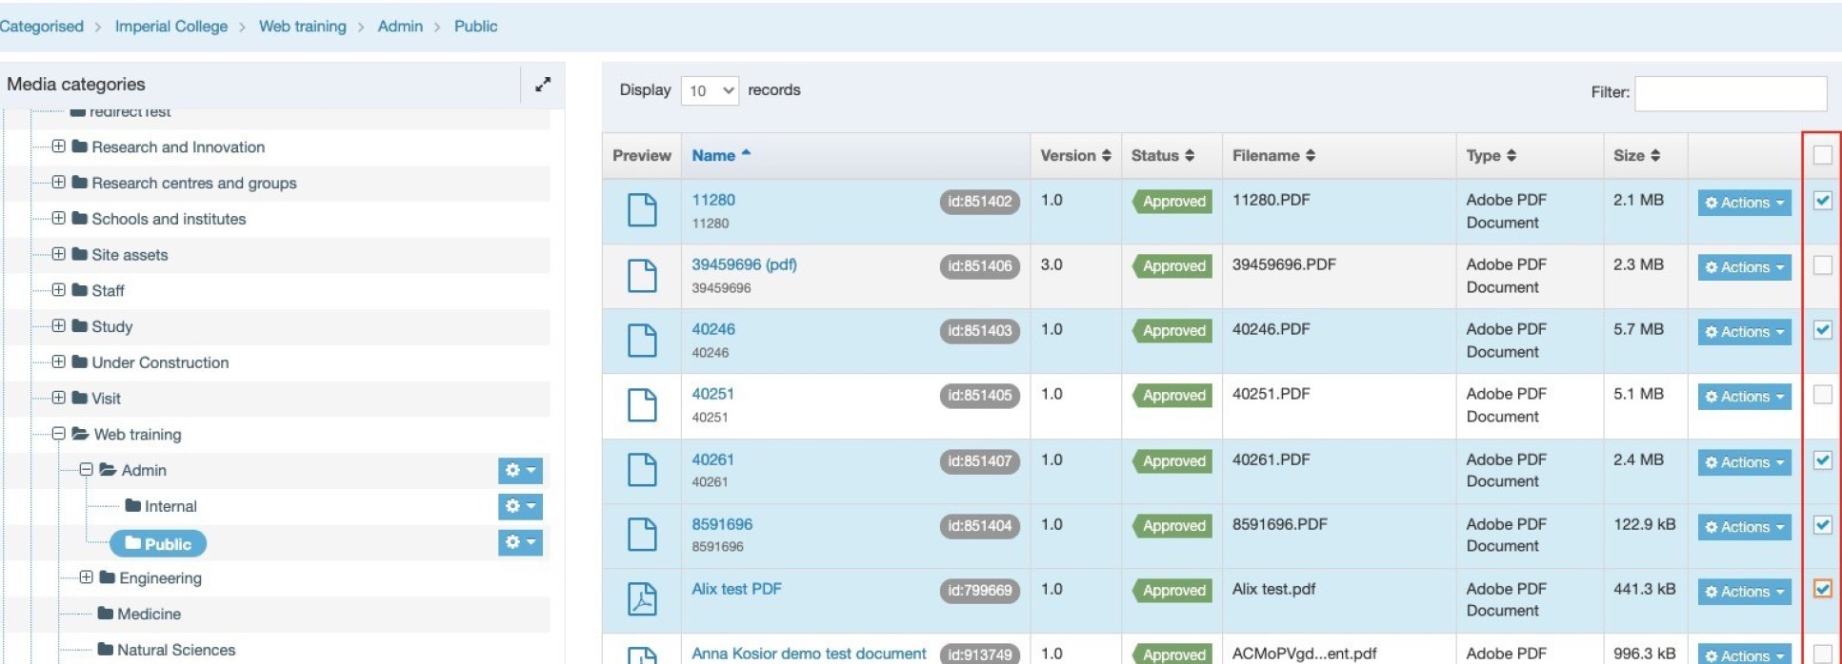Open the 8591696 file link
This screenshot has width=1842, height=664.
722,524
